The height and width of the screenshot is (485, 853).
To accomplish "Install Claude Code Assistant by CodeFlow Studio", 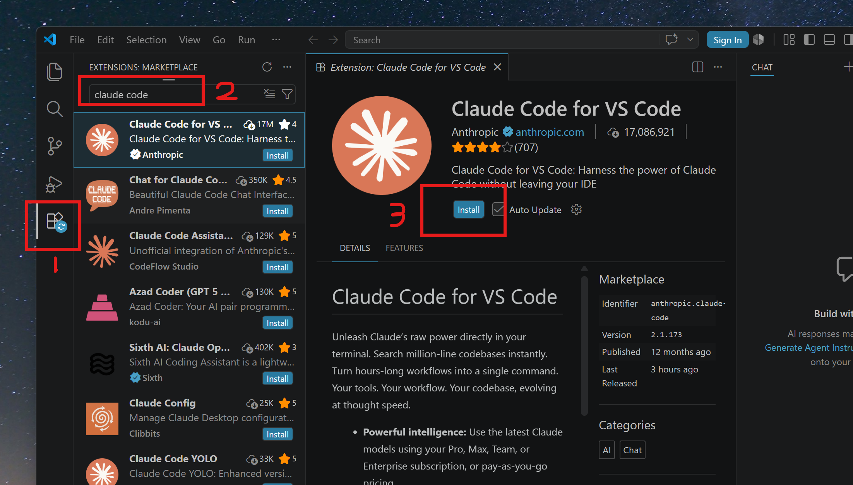I will pos(277,267).
